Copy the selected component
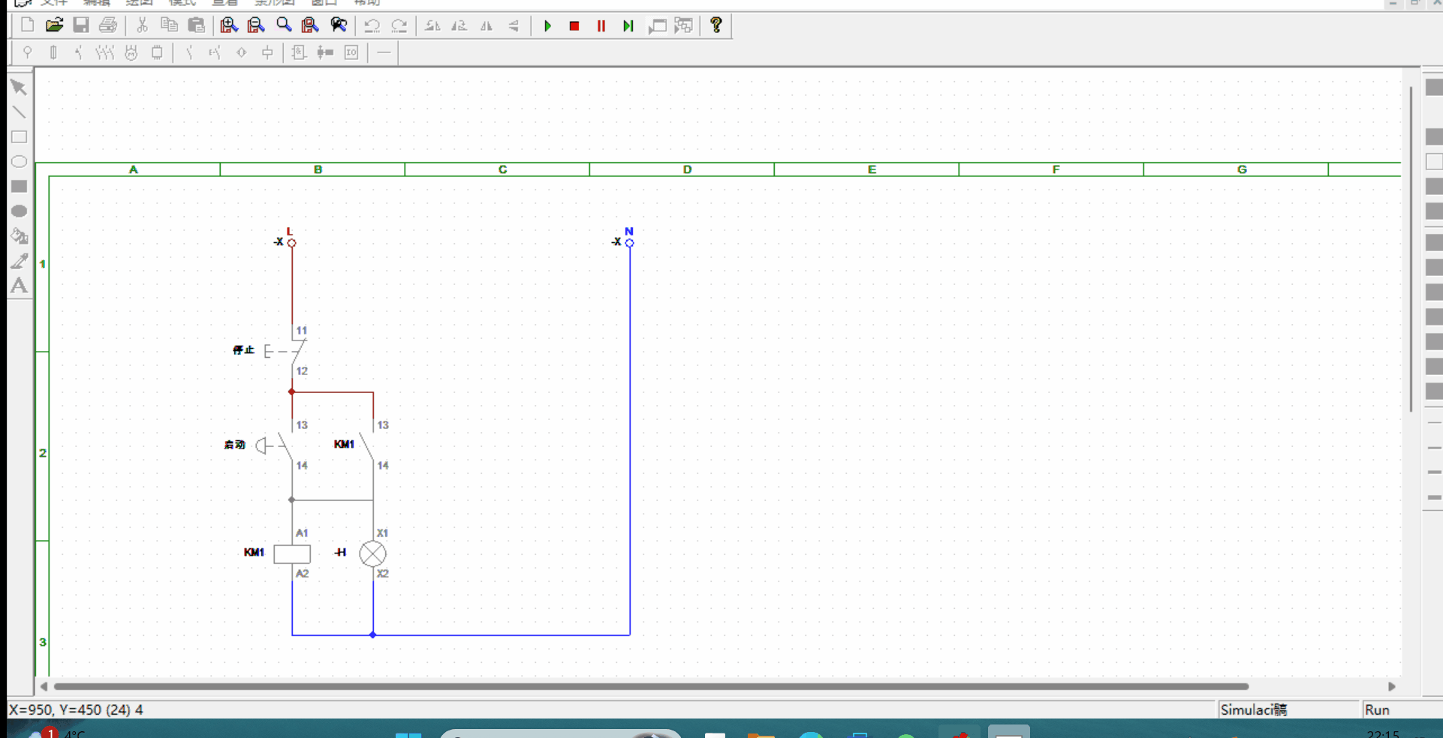The width and height of the screenshot is (1443, 738). 169,25
